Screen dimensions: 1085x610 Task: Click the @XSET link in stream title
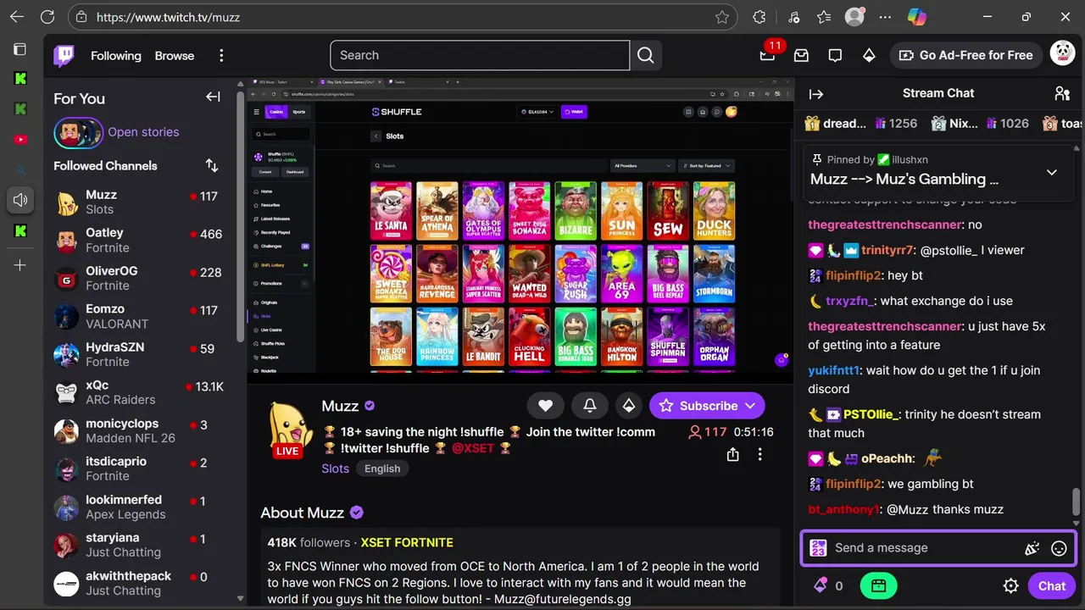473,448
